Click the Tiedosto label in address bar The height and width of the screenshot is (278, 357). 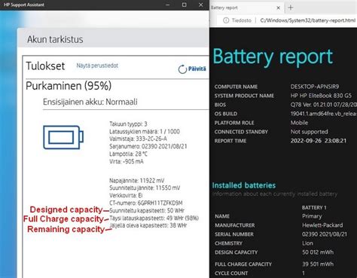coord(242,20)
